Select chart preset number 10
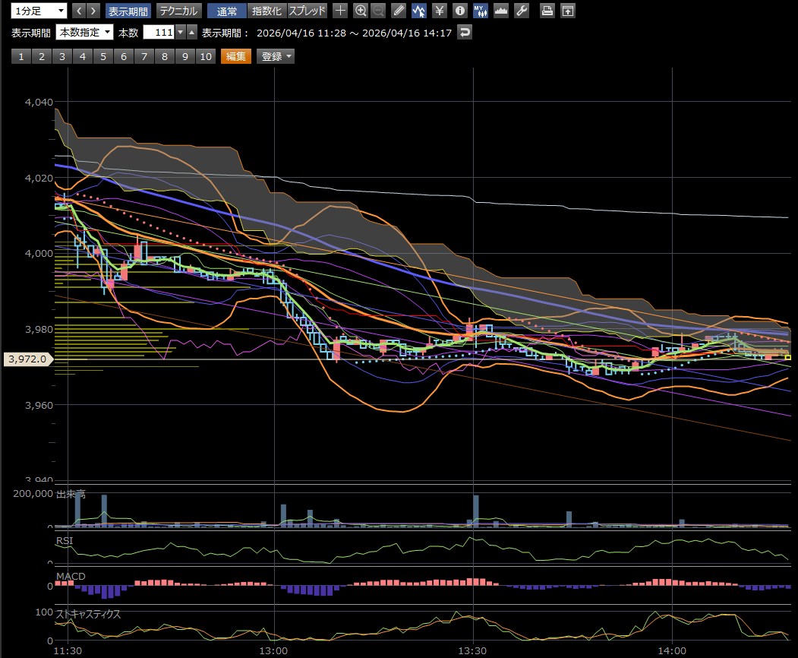The image size is (798, 658). point(205,56)
